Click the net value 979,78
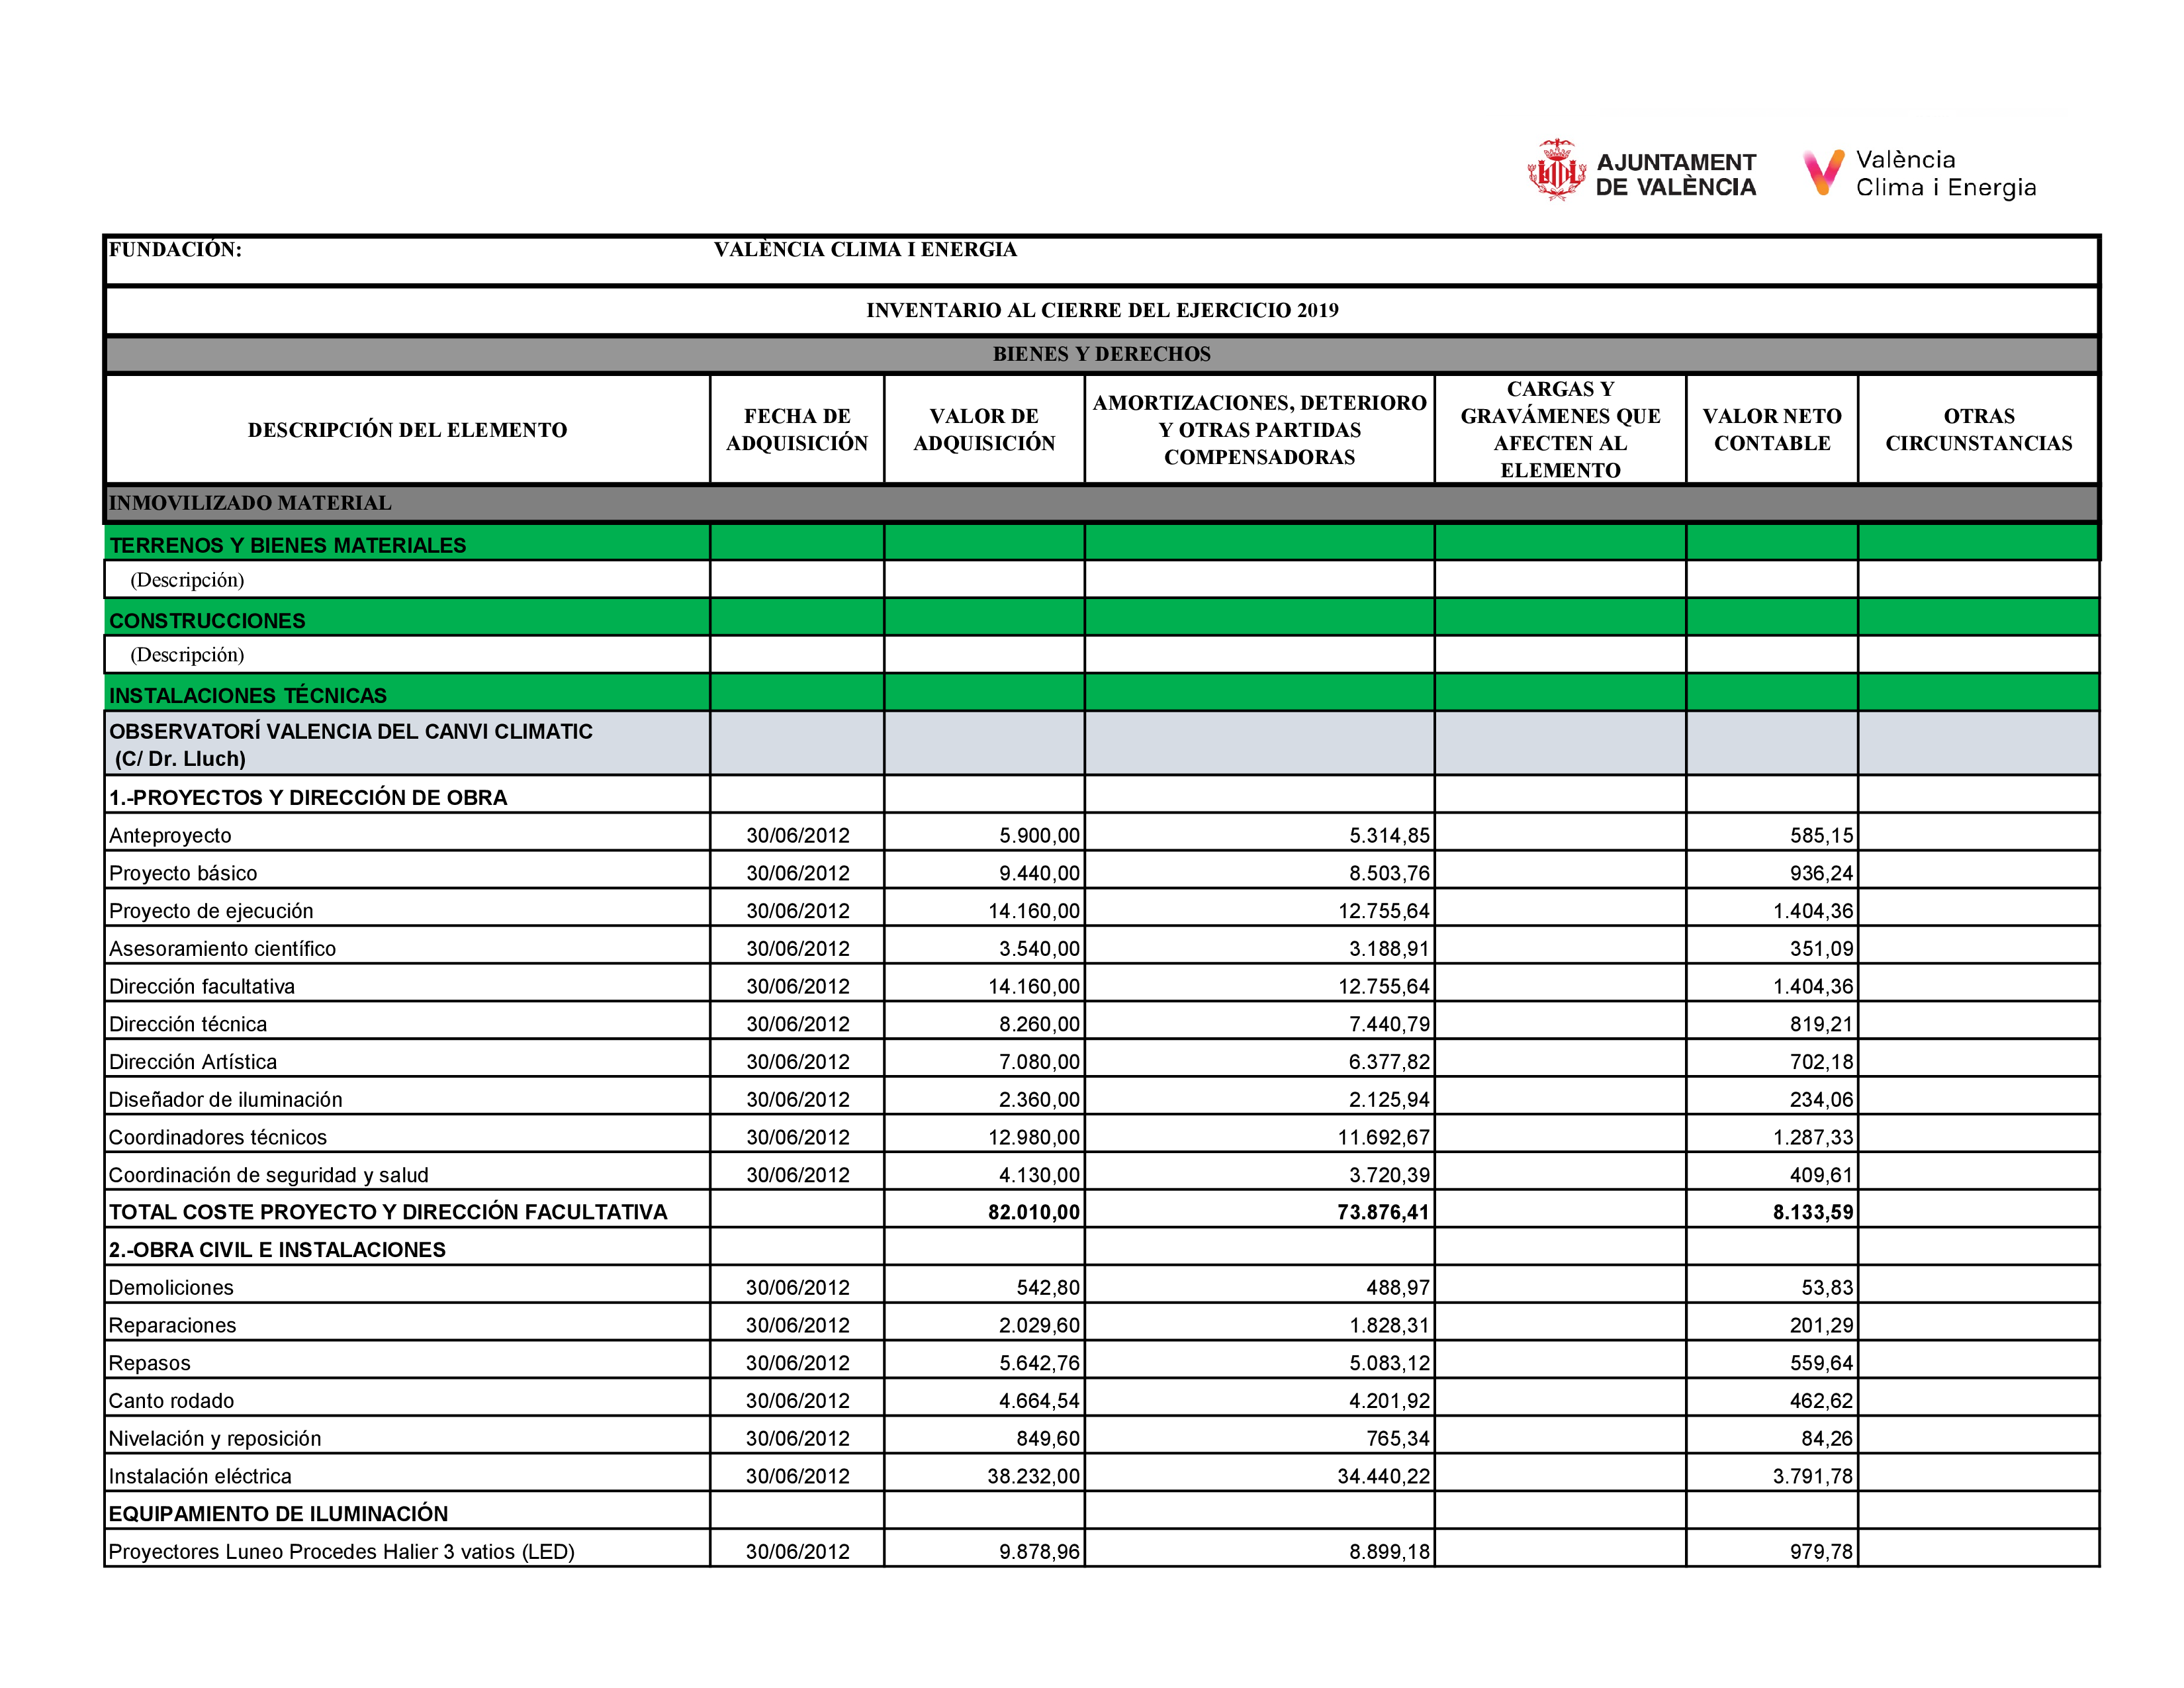Viewport: 2184px width, 1688px height. coord(1821,1552)
